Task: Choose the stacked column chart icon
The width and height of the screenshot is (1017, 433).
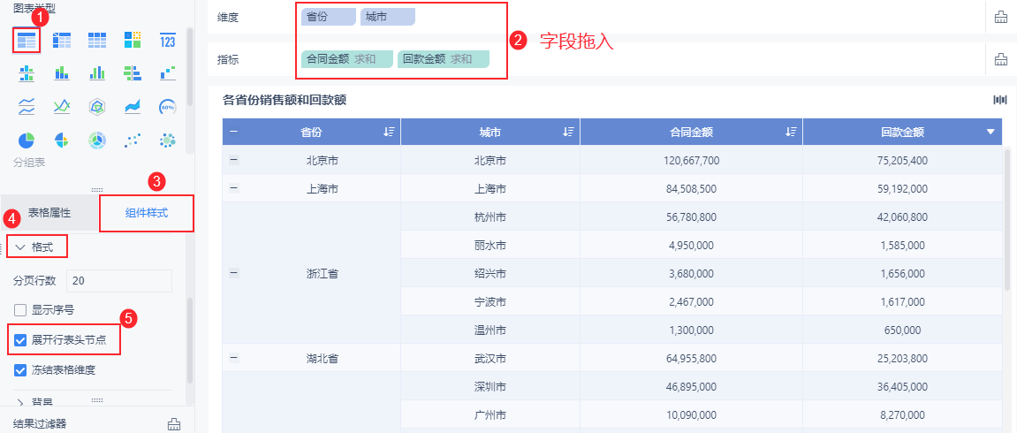Action: click(x=62, y=72)
